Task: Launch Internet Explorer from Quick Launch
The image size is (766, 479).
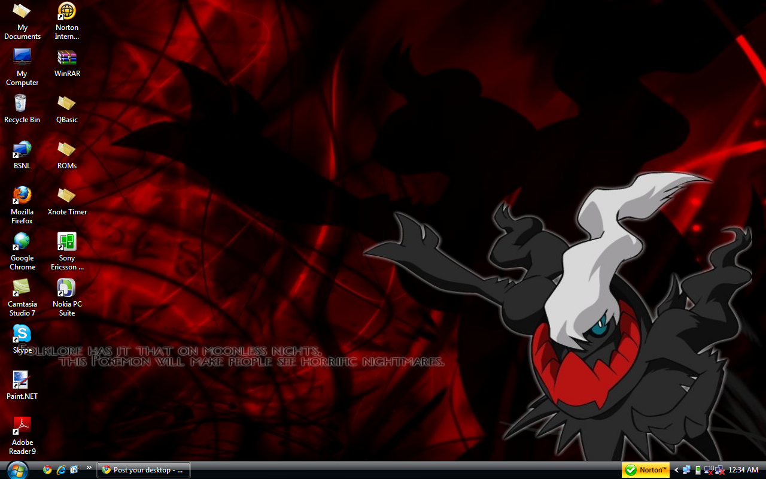Action: click(61, 470)
